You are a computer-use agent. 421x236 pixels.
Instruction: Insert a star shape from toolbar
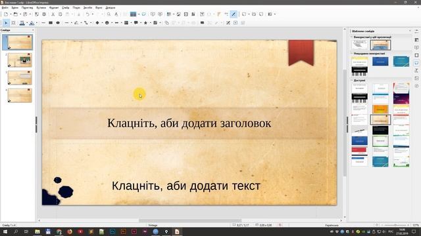click(145, 23)
